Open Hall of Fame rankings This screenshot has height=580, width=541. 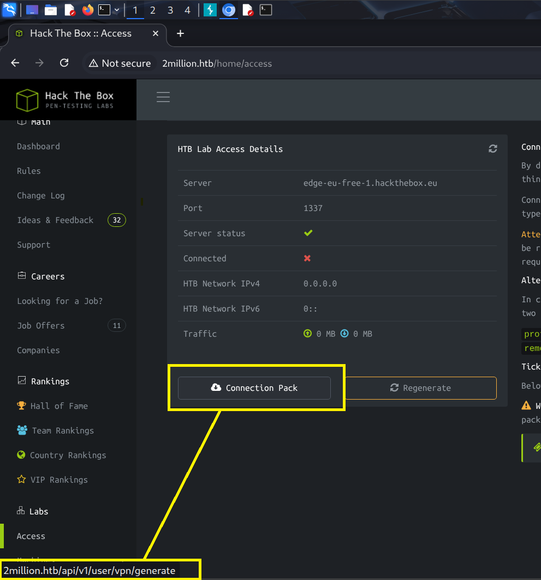tap(59, 406)
